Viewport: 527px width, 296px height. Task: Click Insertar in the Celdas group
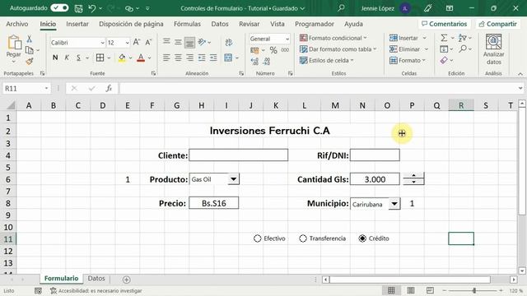408,38
